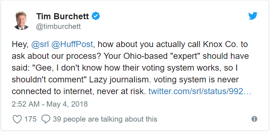Click the Twitter bird logo
This screenshot has height=133, width=270.
(253, 16)
